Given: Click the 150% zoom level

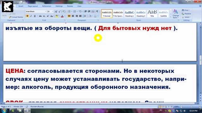Looking at the screenshot, I should point(176,107).
